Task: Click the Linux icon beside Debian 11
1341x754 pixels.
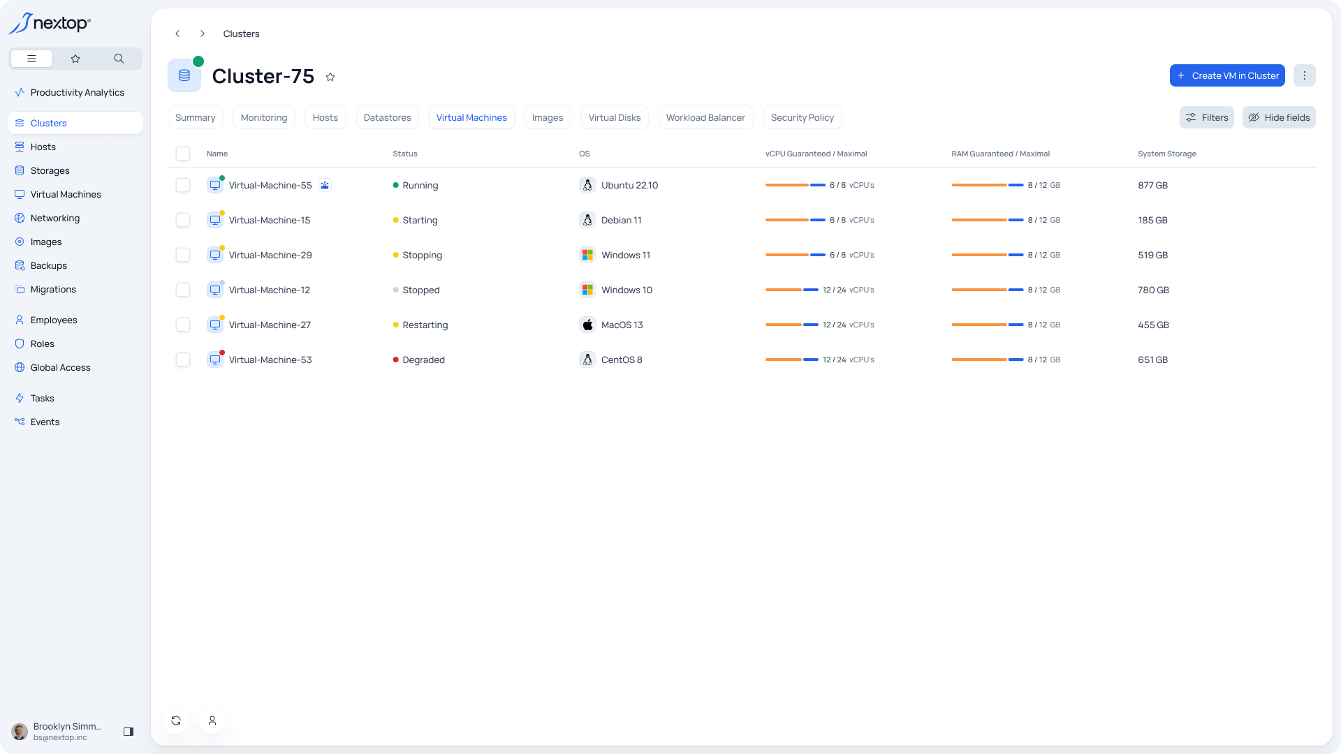Action: click(x=587, y=220)
